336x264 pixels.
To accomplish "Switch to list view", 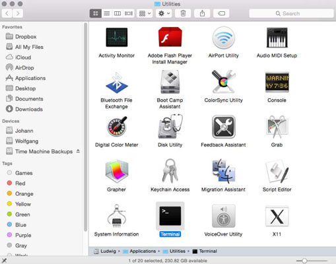I will pyautogui.click(x=107, y=13).
